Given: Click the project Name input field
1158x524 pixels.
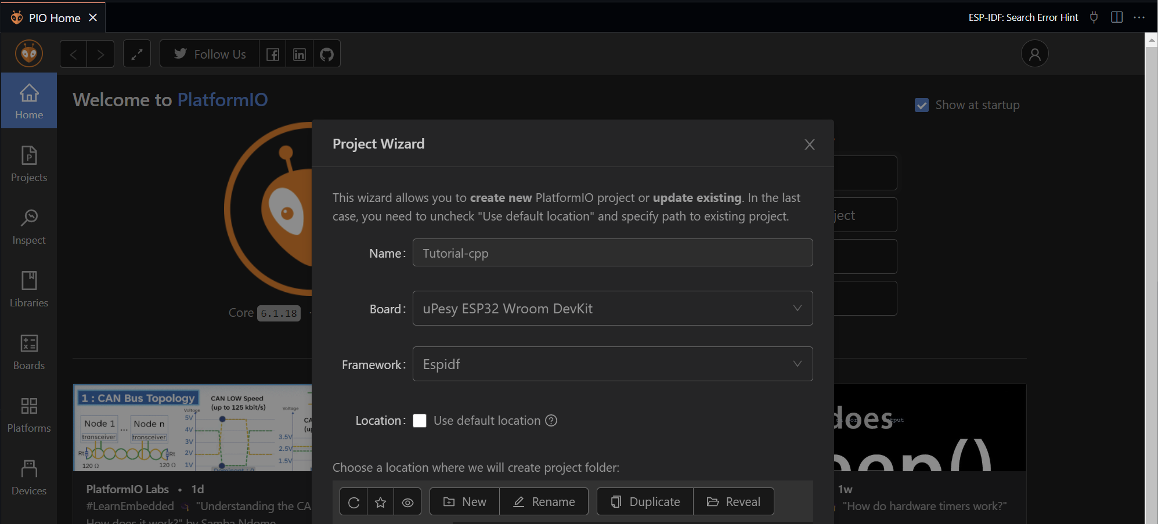Looking at the screenshot, I should (612, 253).
